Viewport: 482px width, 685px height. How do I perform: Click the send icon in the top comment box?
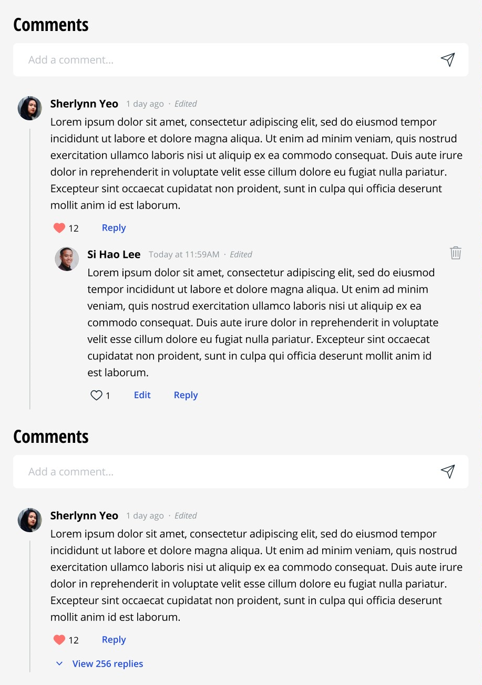(x=447, y=59)
